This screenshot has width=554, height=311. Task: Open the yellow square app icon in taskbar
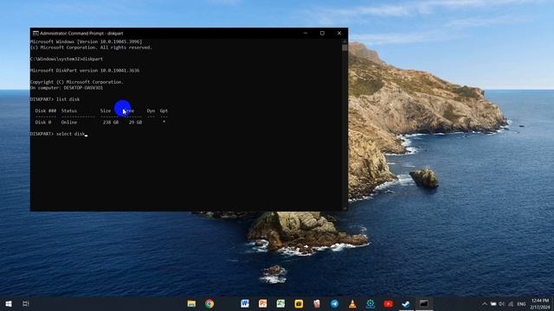coord(299,303)
